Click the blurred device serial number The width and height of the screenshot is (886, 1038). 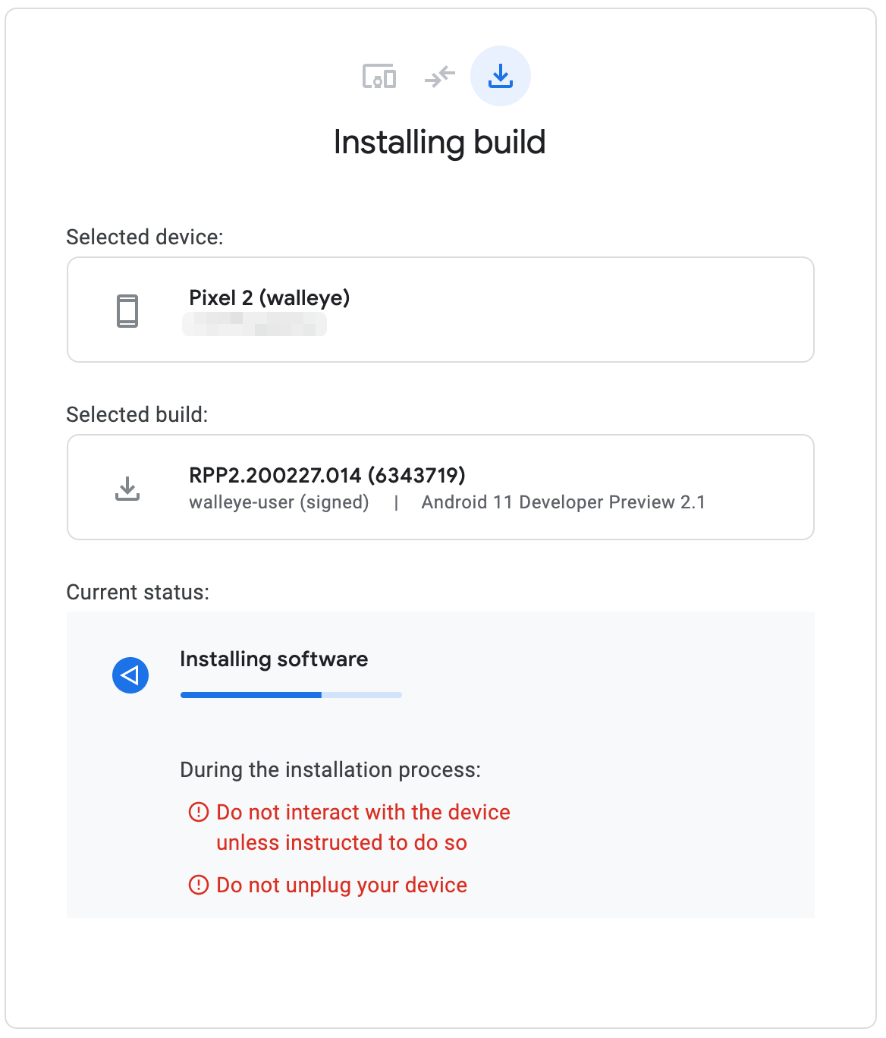pyautogui.click(x=254, y=325)
